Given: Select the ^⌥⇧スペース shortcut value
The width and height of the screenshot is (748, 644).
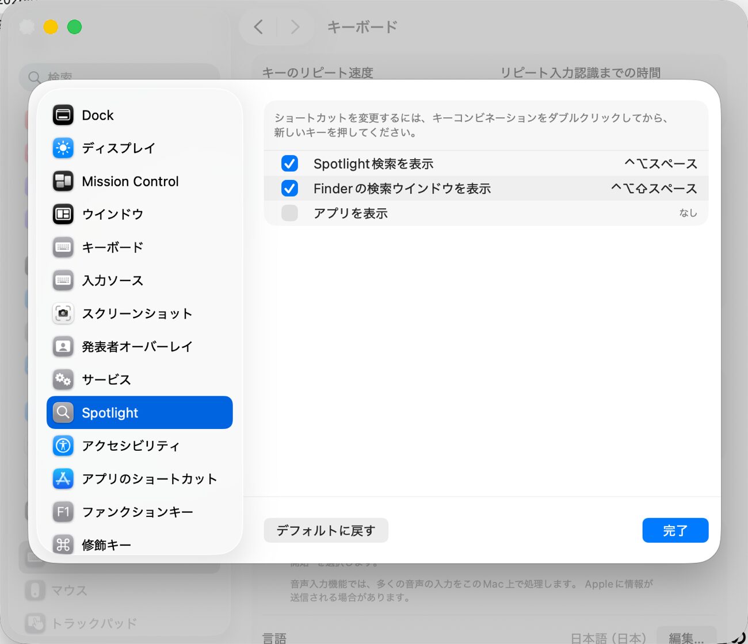Looking at the screenshot, I should coord(654,189).
